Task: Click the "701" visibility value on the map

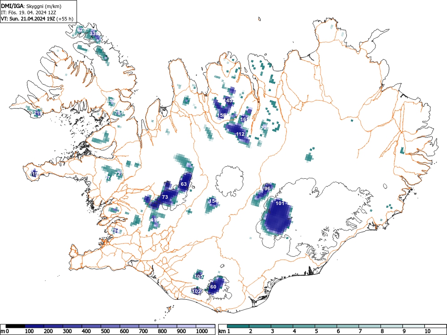Action: pos(119,113)
